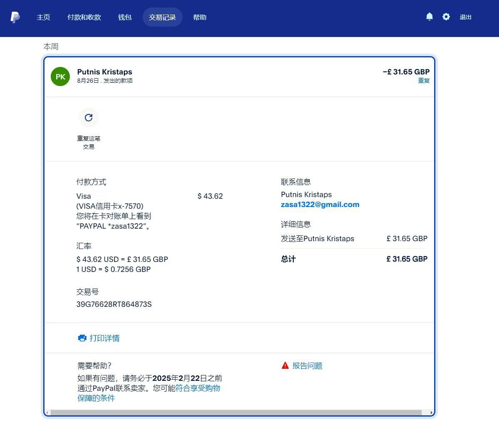This screenshot has height=422, width=499.
Task: Click the zasa1322@gmail.com email link
Action: [320, 205]
